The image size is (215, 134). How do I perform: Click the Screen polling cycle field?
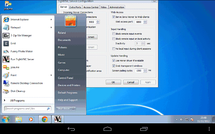(x=139, y=70)
